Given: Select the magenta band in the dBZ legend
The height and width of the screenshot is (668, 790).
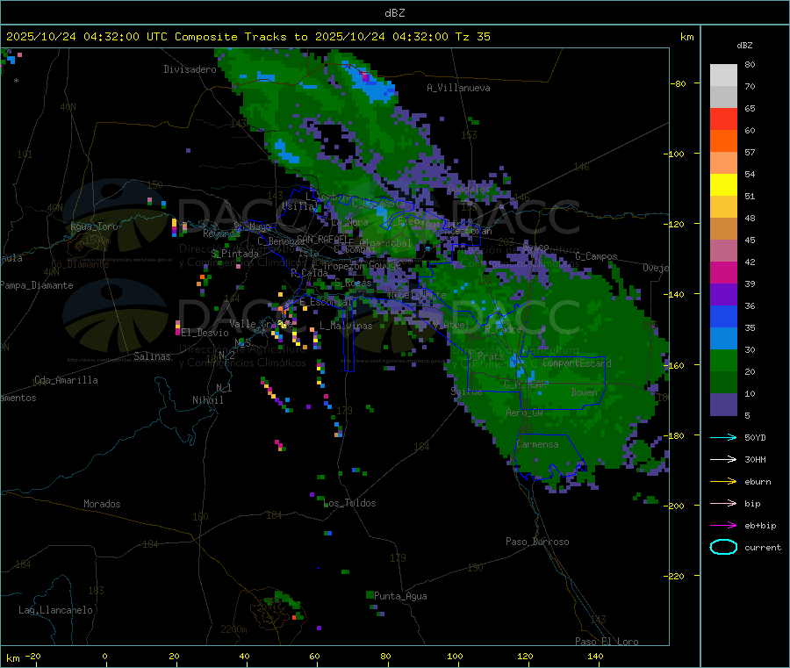Looking at the screenshot, I should [723, 272].
